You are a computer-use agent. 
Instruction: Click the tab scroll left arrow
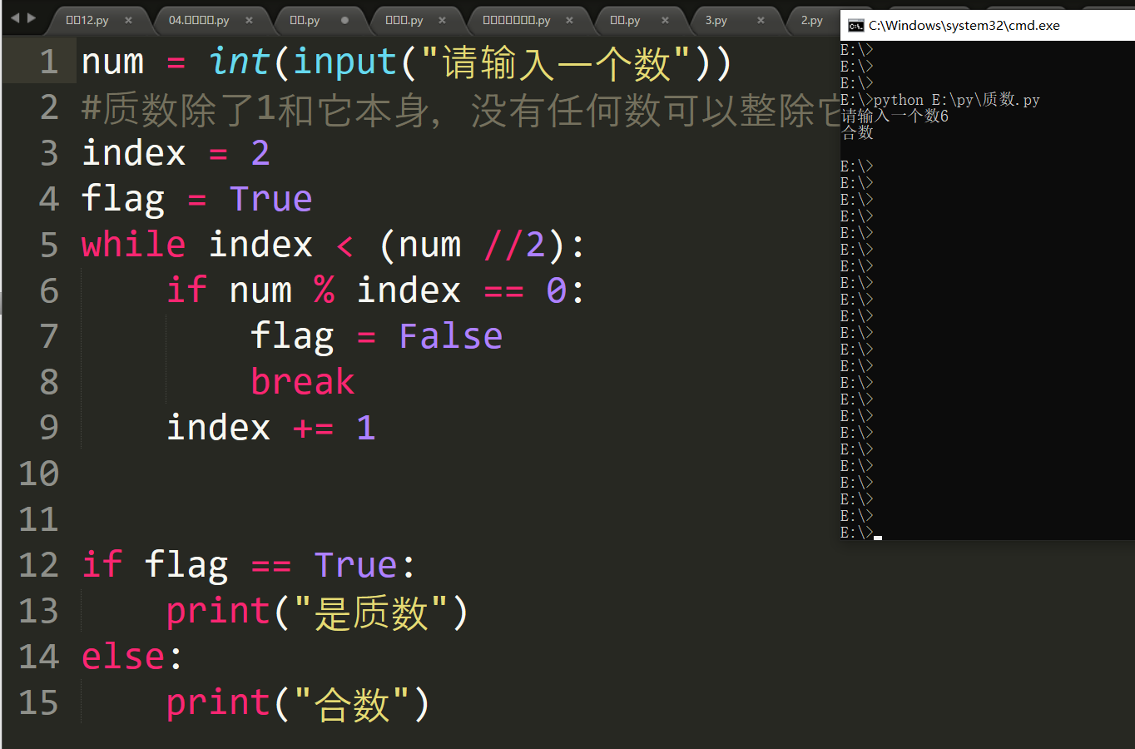pyautogui.click(x=14, y=17)
